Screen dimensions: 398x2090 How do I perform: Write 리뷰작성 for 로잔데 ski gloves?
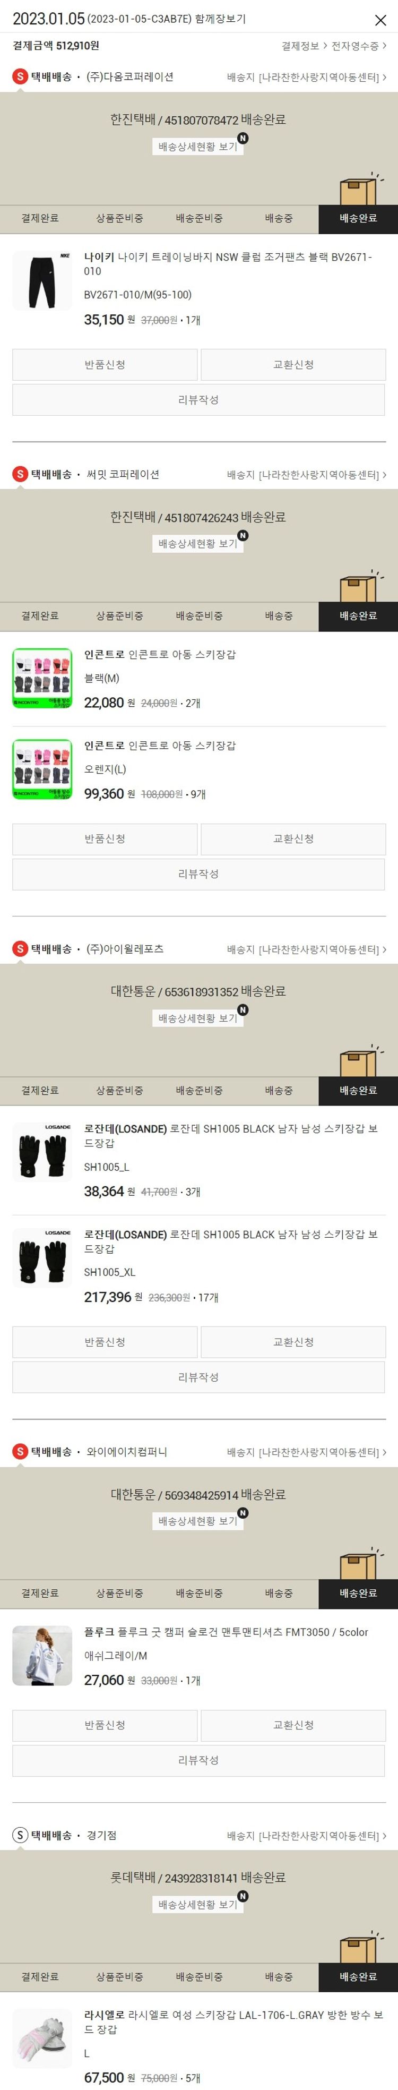[x=198, y=1377]
